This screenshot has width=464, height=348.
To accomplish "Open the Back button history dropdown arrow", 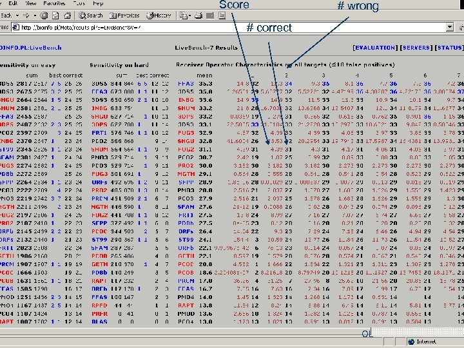I will 17,15.
